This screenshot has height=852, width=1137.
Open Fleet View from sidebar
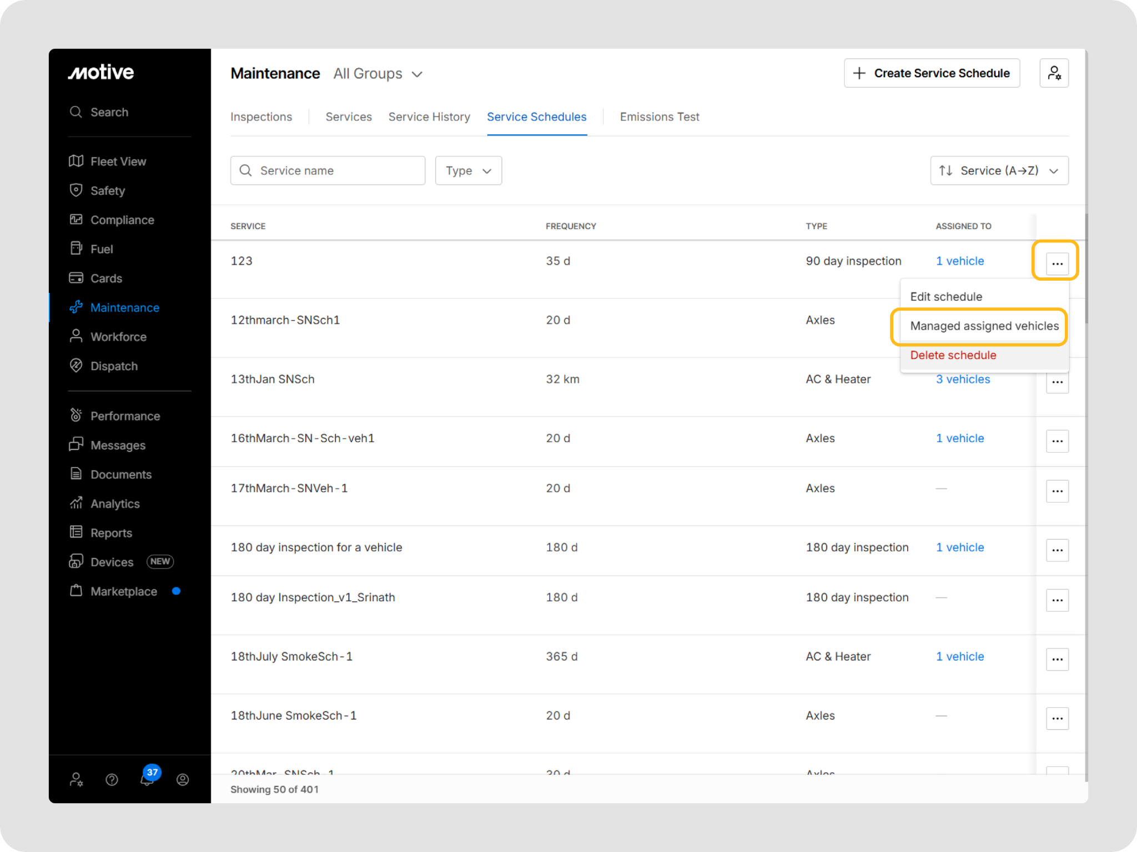[118, 161]
